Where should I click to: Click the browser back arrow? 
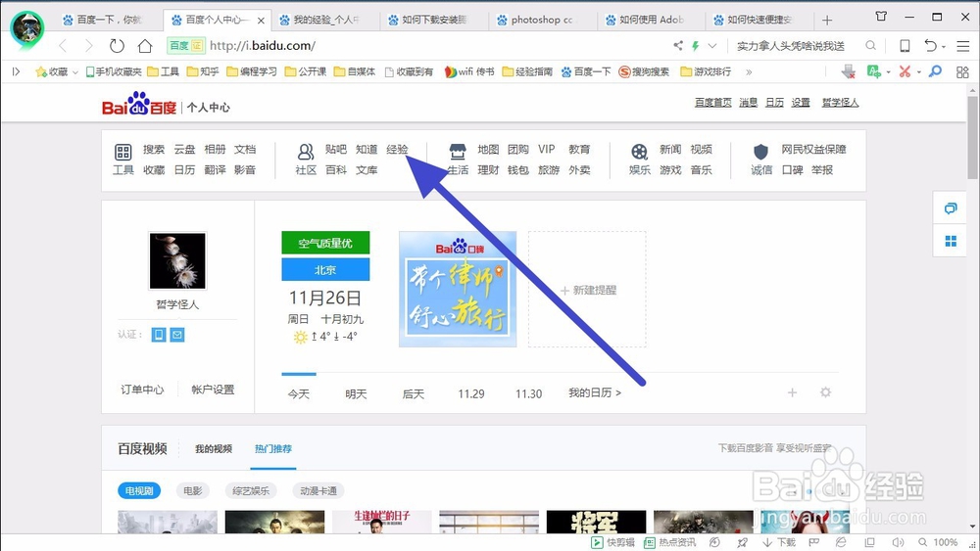point(63,46)
